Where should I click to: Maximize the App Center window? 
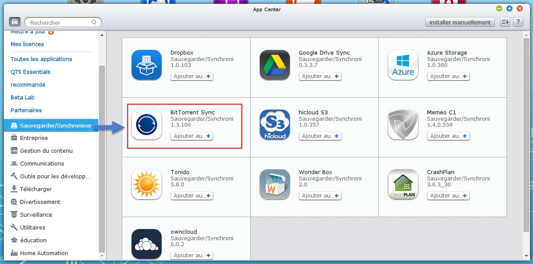509,9
